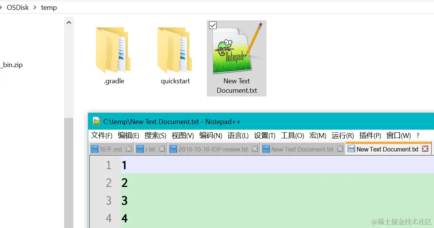Open the 窗口(W) menu
This screenshot has width=434, height=228.
coord(399,135)
